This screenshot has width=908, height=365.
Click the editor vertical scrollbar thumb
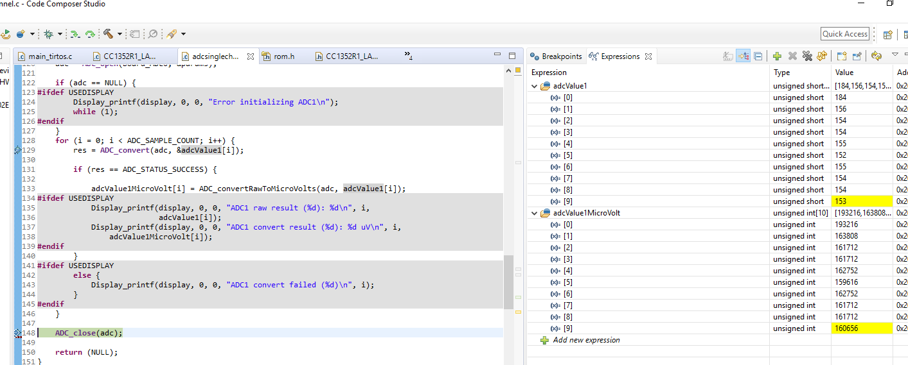[508, 281]
